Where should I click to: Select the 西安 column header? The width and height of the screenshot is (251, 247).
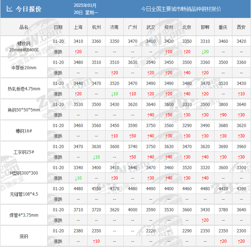[x=241, y=27]
